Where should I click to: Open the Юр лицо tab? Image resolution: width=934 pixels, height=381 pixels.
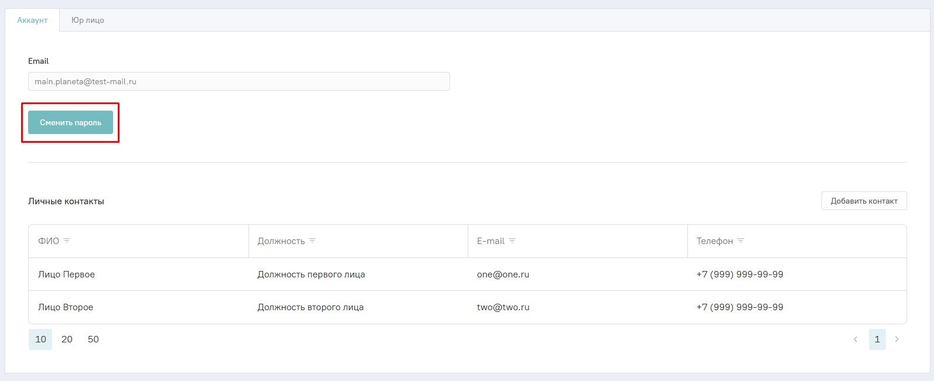click(x=88, y=20)
